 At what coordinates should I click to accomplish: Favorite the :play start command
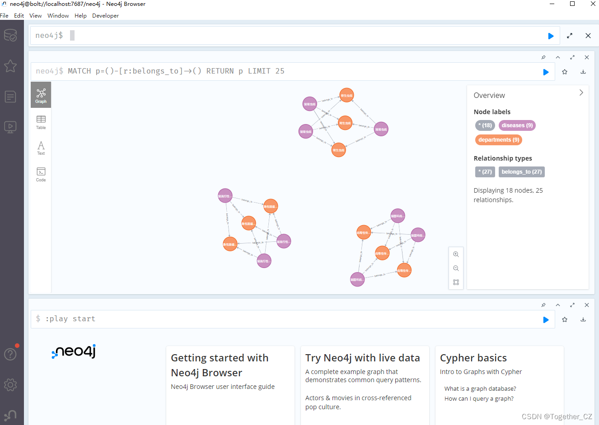565,319
